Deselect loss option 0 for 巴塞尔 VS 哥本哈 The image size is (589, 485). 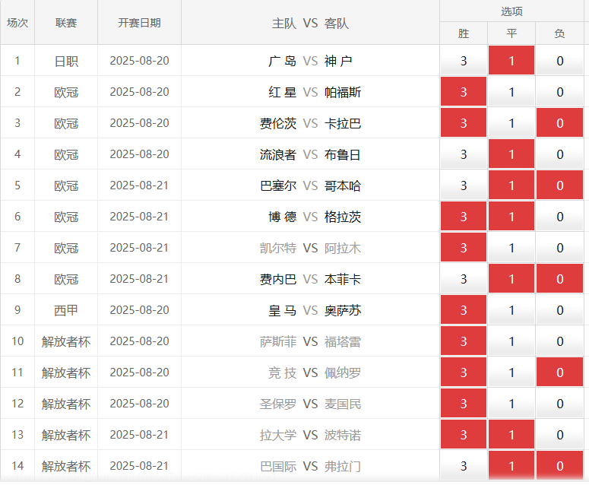559,185
